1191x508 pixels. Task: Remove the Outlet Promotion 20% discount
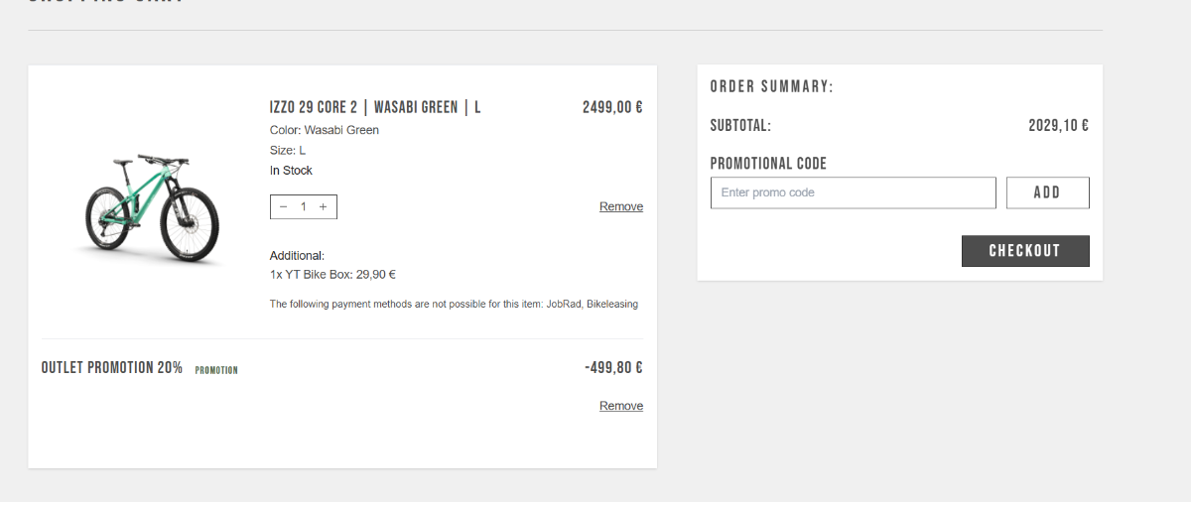coord(621,406)
